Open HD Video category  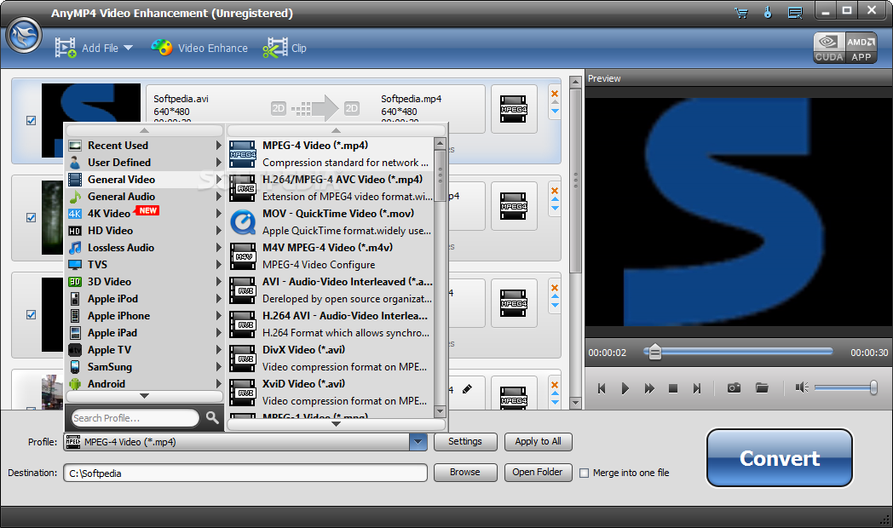pos(145,231)
